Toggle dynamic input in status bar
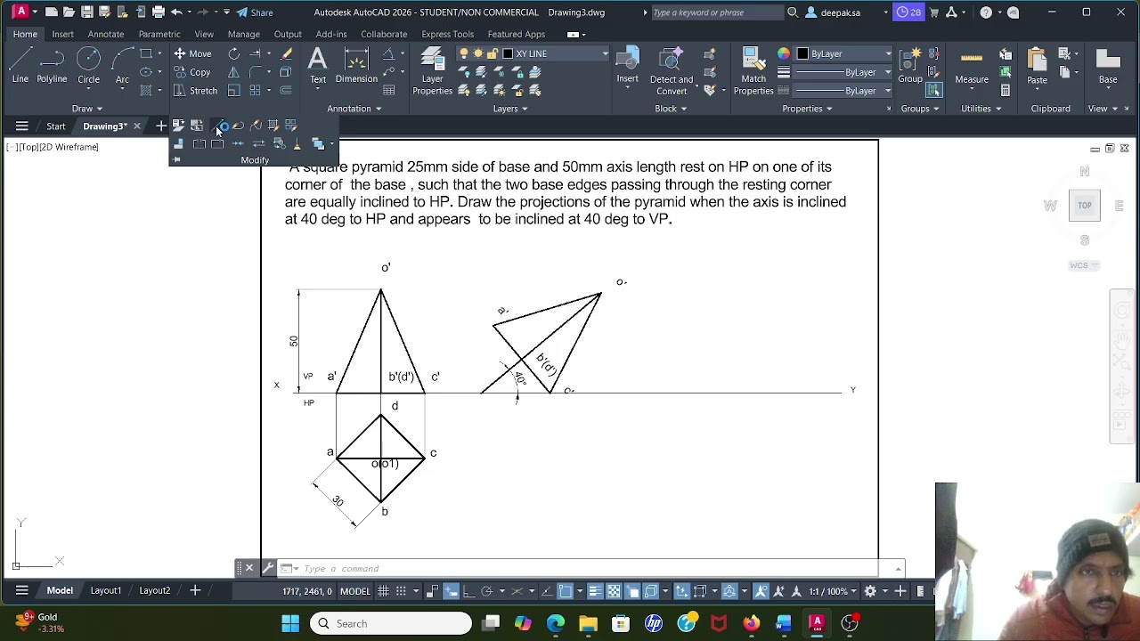 pyautogui.click(x=451, y=591)
